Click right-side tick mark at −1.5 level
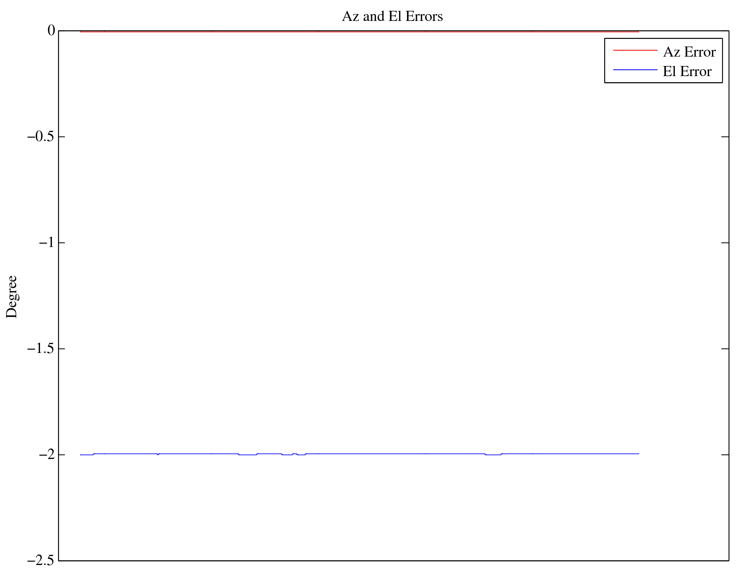The height and width of the screenshot is (574, 739). click(x=725, y=349)
